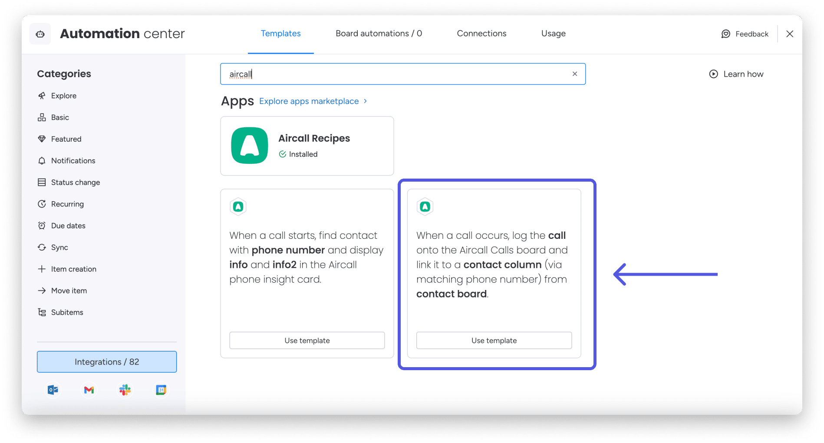824x443 pixels.
Task: Click Aircall icon on phone insight card template
Action: [x=238, y=207]
